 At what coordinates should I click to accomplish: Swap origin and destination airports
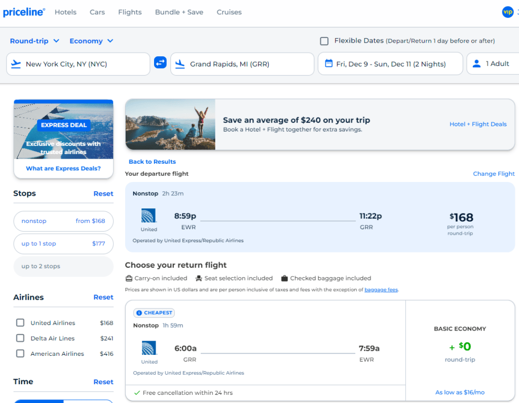[x=160, y=62]
